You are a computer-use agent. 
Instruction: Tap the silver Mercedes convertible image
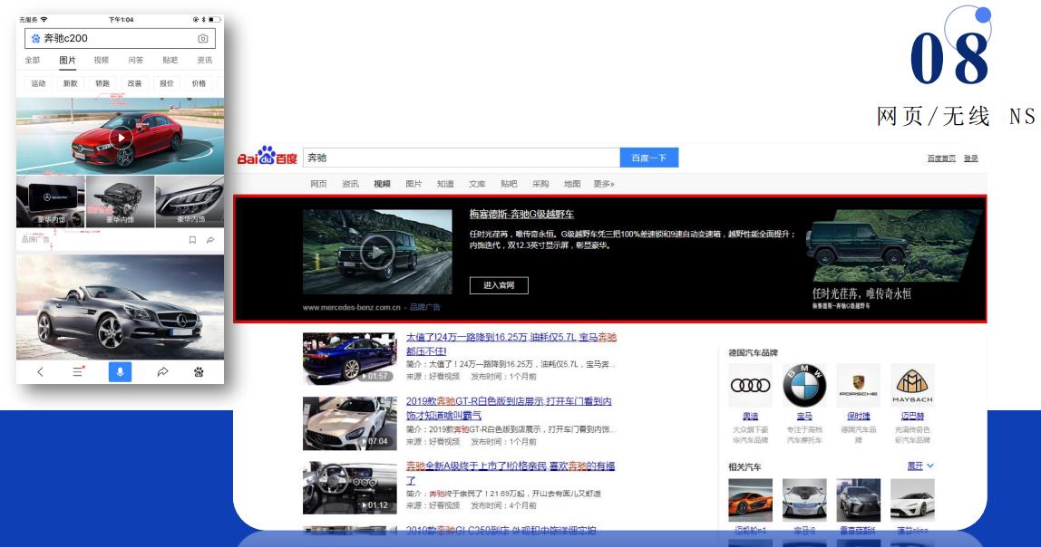(121, 307)
